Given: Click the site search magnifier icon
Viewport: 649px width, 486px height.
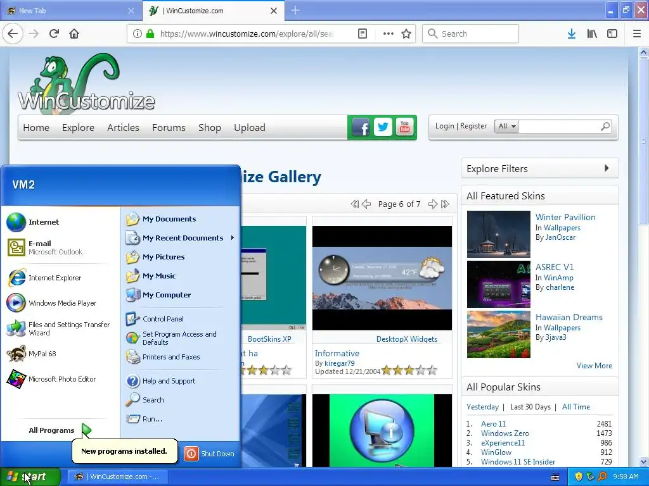Looking at the screenshot, I should pos(605,127).
